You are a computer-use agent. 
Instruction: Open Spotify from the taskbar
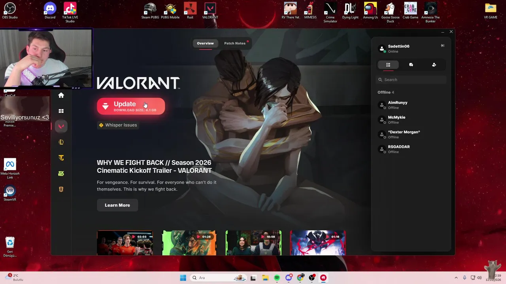[x=277, y=278]
